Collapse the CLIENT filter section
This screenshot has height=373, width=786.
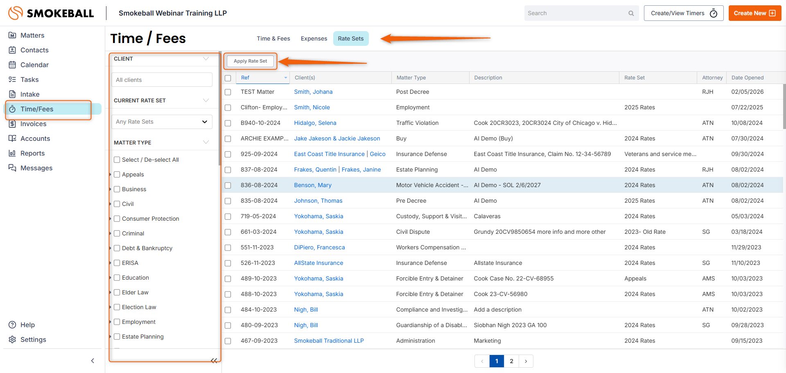click(206, 59)
